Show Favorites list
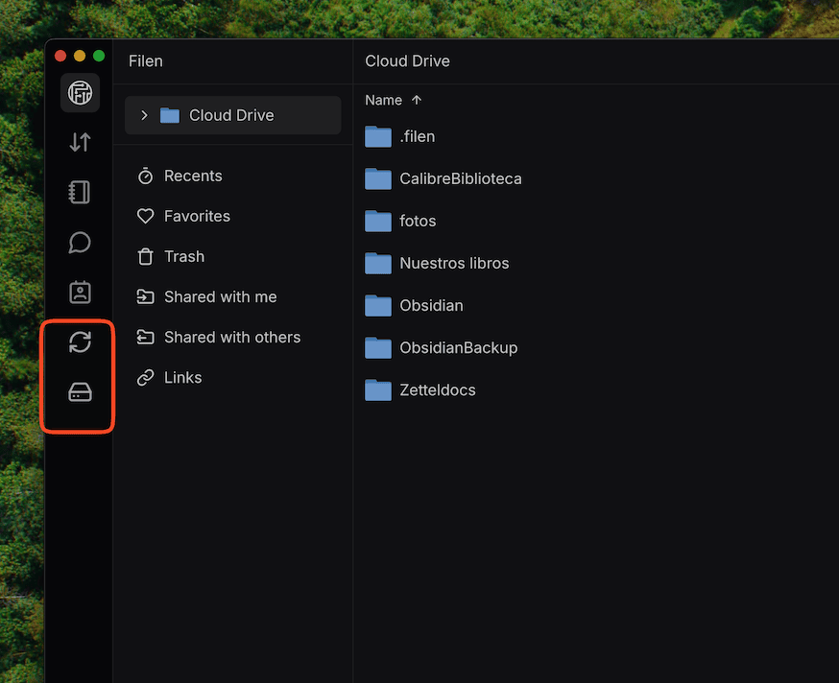 tap(197, 217)
